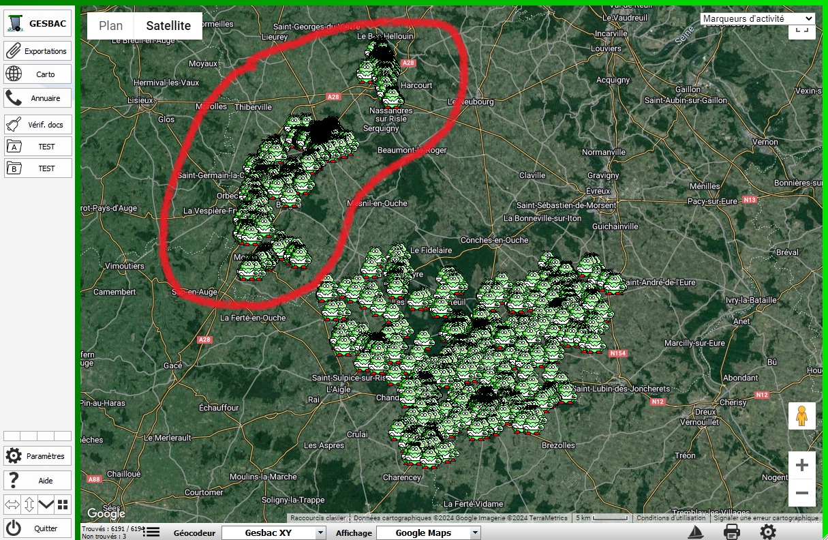Click the Quitter button
Viewport: 828px width, 540px height.
[38, 528]
